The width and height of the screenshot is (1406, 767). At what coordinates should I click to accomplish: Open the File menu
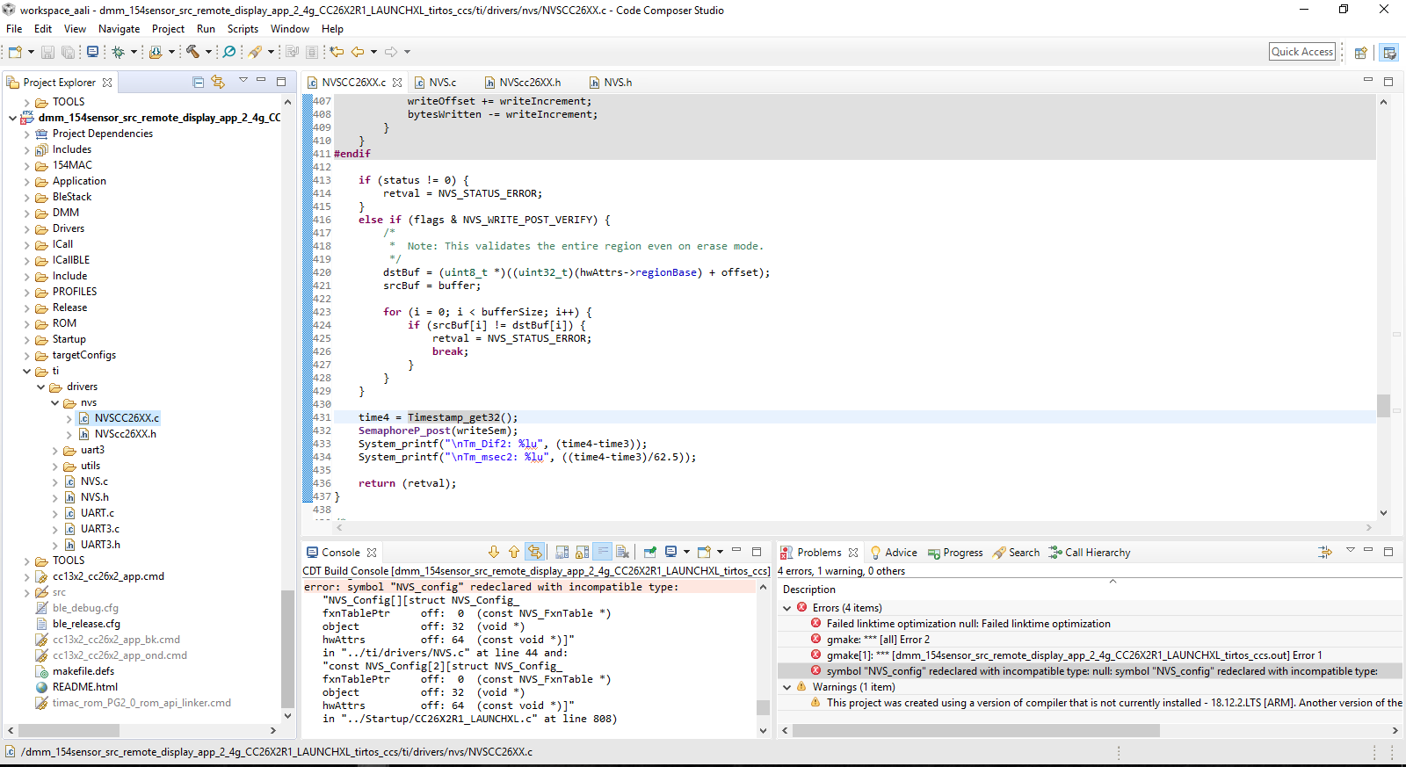pyautogui.click(x=14, y=29)
